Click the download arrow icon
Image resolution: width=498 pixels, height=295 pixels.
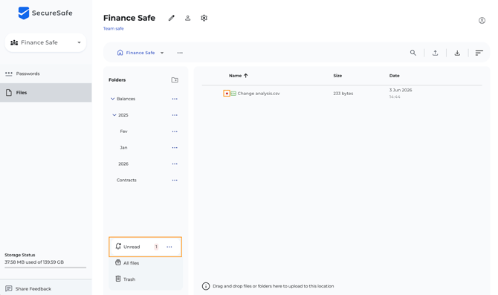[457, 53]
